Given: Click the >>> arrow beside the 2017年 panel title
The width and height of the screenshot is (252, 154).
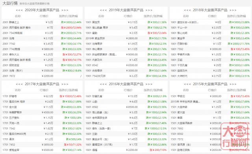Looking at the screenshot, I should pos(65,84).
